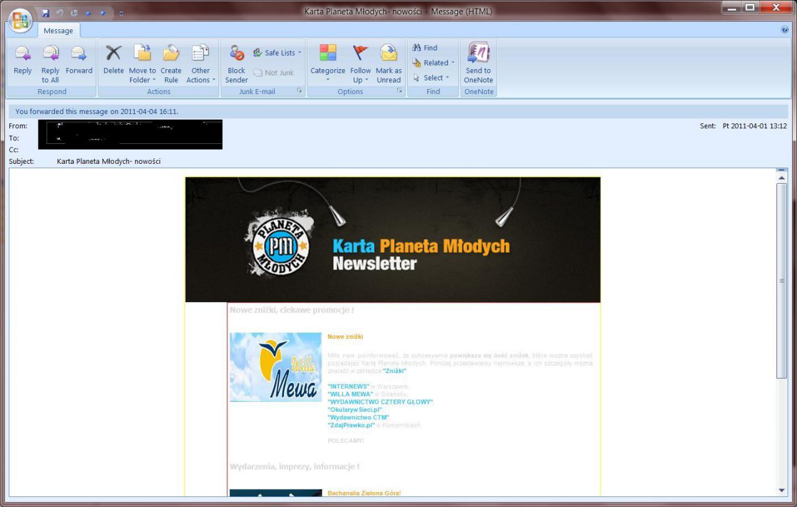The image size is (797, 507).
Task: Click Bachanalia Zielona Góra! heading
Action: pyautogui.click(x=364, y=493)
